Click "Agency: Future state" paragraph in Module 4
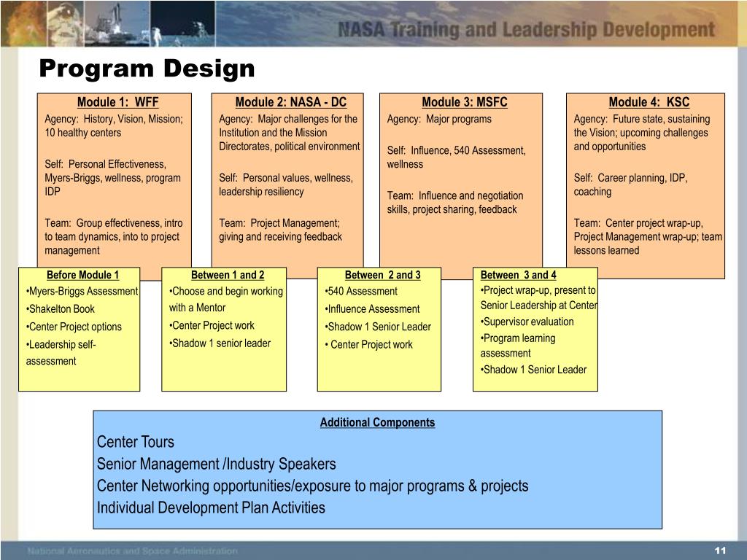The height and width of the screenshot is (560, 747). (642, 133)
